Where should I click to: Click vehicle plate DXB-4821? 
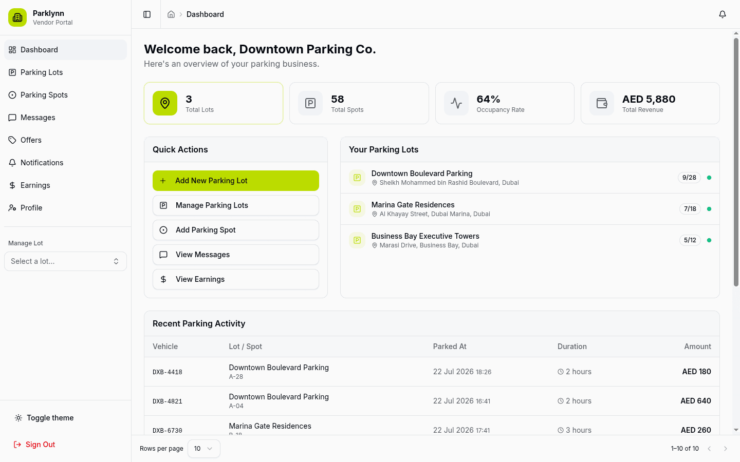coord(168,401)
